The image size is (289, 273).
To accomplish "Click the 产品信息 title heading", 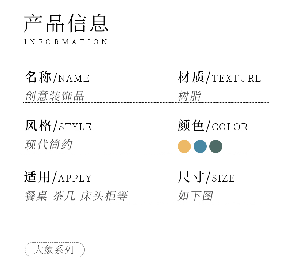I will tap(66, 23).
